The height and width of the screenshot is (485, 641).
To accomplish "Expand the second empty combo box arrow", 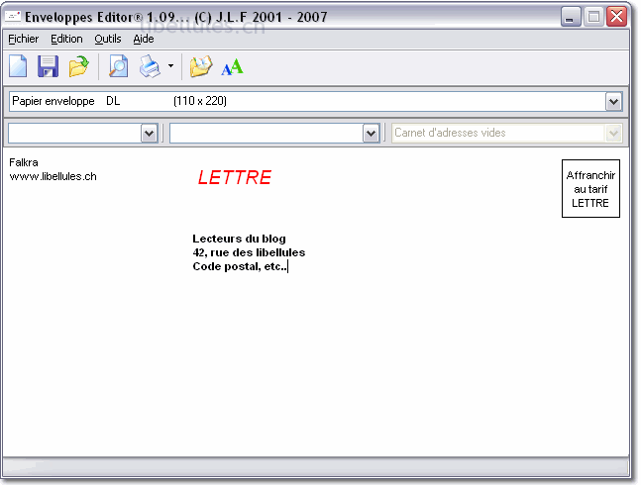I will (x=371, y=134).
